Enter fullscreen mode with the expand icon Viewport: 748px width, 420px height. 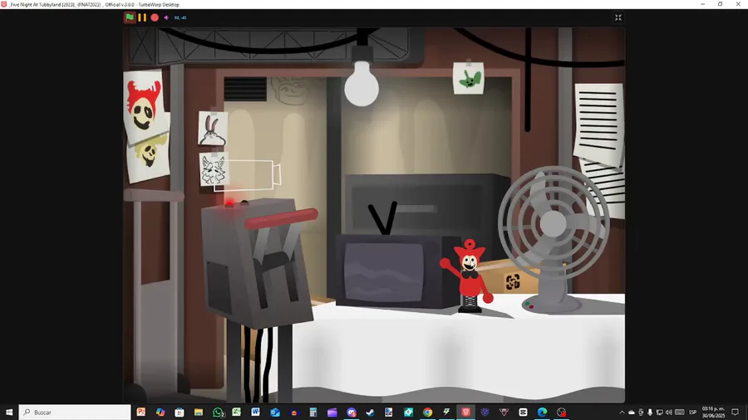(618, 17)
